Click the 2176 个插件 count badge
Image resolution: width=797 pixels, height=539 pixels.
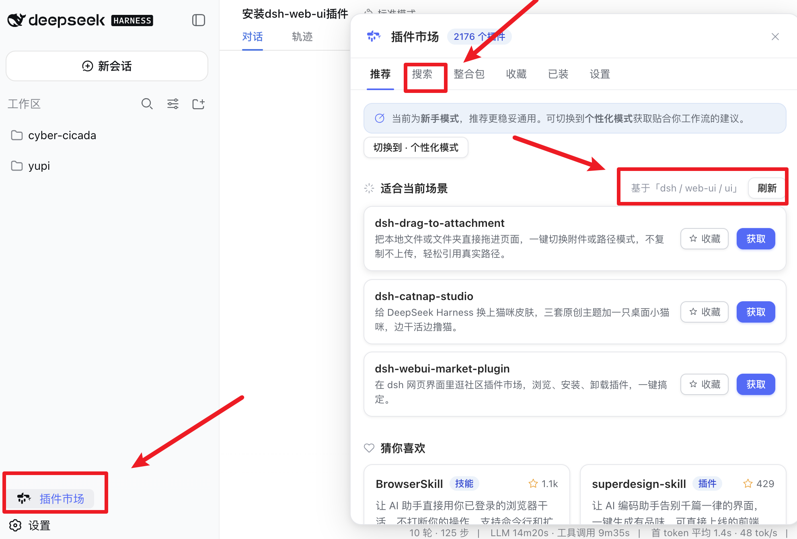click(479, 37)
